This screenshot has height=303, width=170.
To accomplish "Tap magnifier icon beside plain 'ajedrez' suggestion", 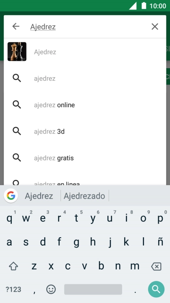I will 17,78.
